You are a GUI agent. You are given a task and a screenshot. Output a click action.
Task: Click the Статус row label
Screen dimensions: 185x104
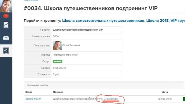coord(46,62)
